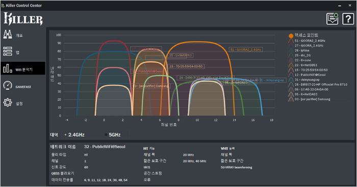Select legend text 28 - DIRECT-22-HP OfficeJet Pro 8710

pyautogui.click(x=321, y=85)
